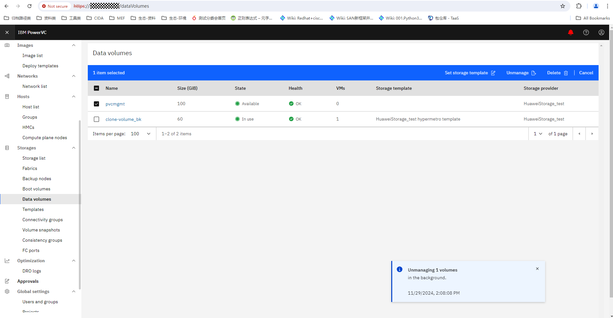The width and height of the screenshot is (613, 318).
Task: Click the Optimization chart icon in sidebar
Action: [x=7, y=261]
